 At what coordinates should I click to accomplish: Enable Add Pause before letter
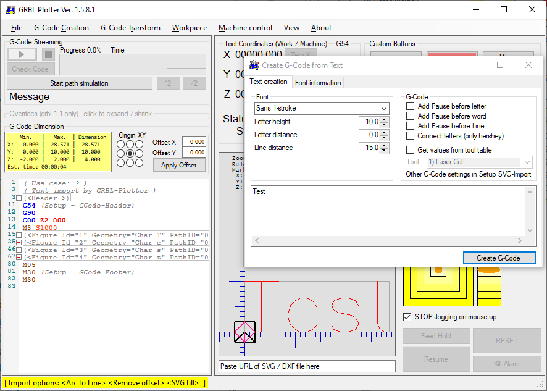pos(409,106)
